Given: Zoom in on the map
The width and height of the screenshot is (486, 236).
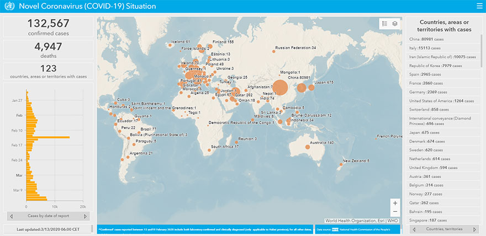Looking at the screenshot, I should [394, 202].
